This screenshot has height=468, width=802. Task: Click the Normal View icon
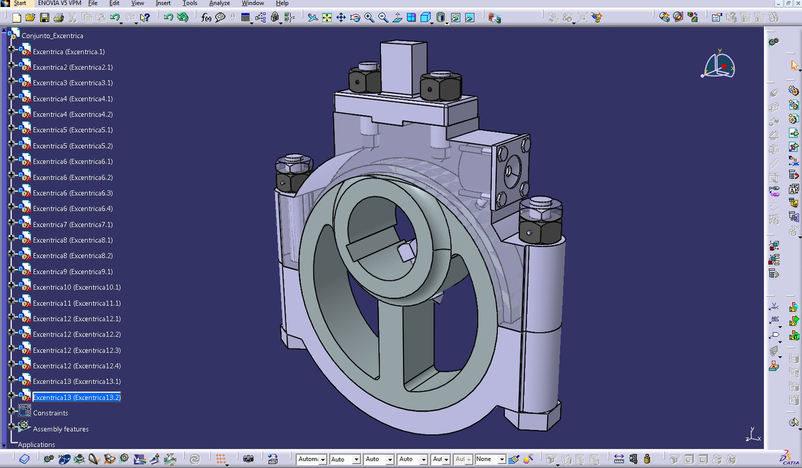[397, 18]
